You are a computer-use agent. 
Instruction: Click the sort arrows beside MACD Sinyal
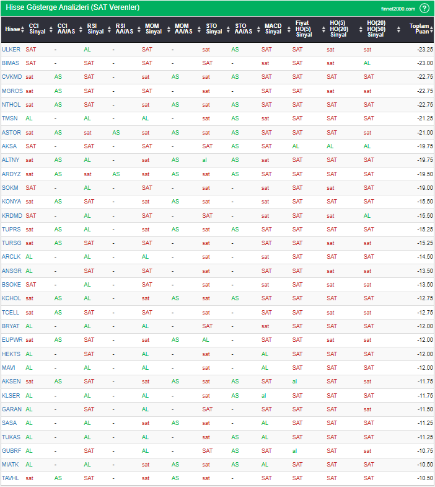tap(289, 29)
